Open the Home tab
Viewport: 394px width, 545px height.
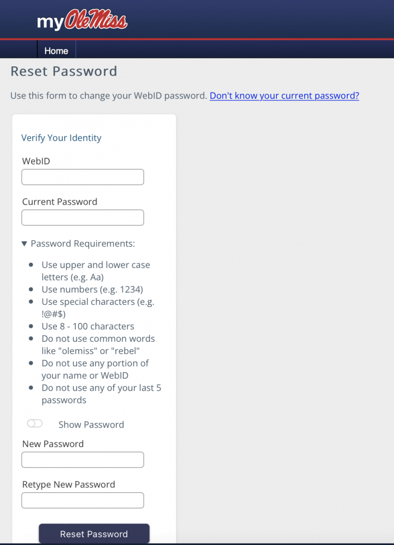click(x=56, y=51)
